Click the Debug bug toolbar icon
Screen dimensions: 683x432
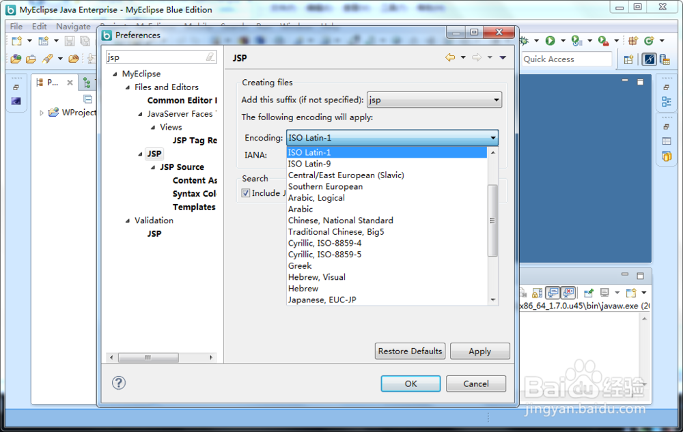(524, 41)
